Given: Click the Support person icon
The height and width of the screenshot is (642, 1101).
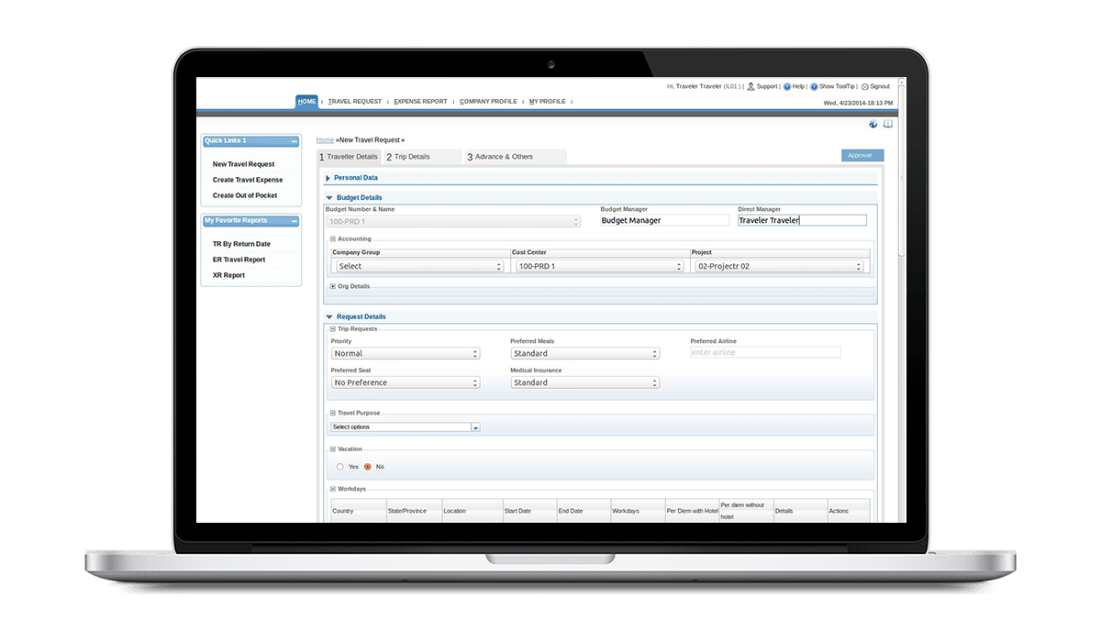Looking at the screenshot, I should [x=751, y=86].
